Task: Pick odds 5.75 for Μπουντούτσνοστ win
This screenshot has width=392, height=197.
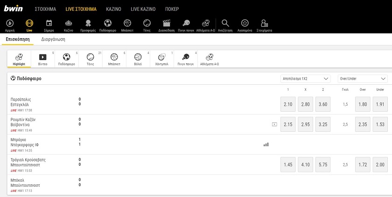Action: pyautogui.click(x=323, y=164)
